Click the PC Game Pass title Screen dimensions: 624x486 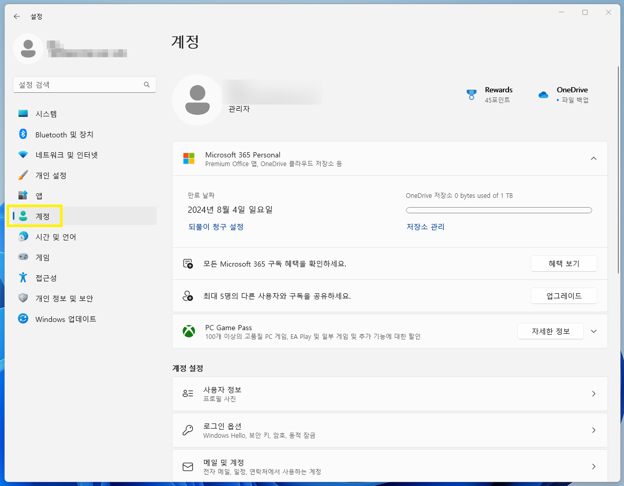click(x=228, y=328)
